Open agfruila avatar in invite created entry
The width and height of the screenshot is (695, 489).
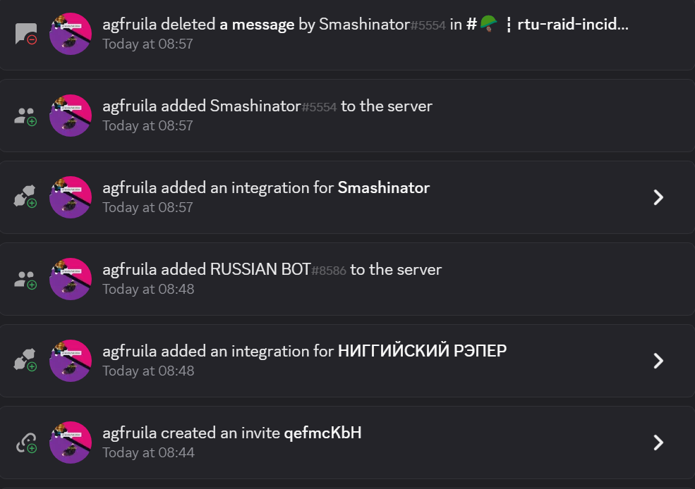[71, 442]
